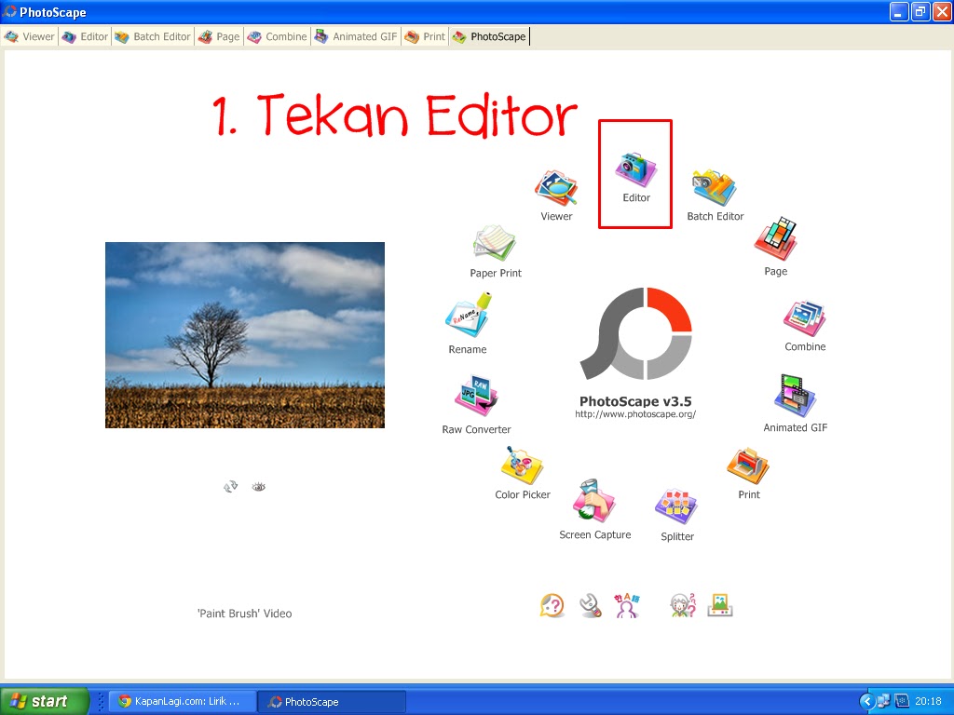Click the eye icon under the photo
Image resolution: width=954 pixels, height=715 pixels.
(259, 486)
